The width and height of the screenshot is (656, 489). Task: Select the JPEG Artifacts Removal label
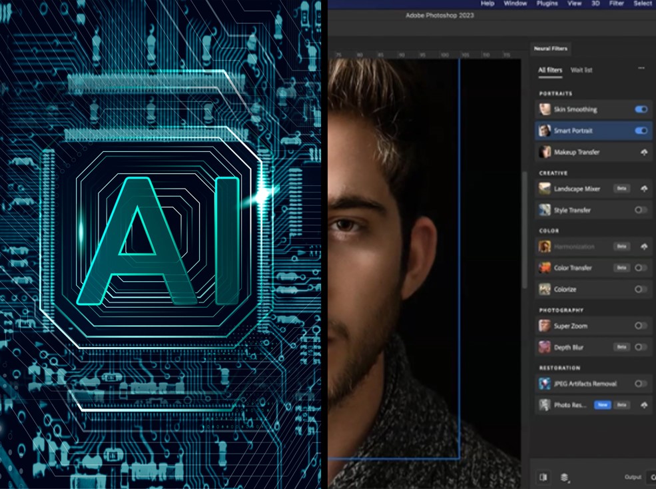click(x=585, y=384)
